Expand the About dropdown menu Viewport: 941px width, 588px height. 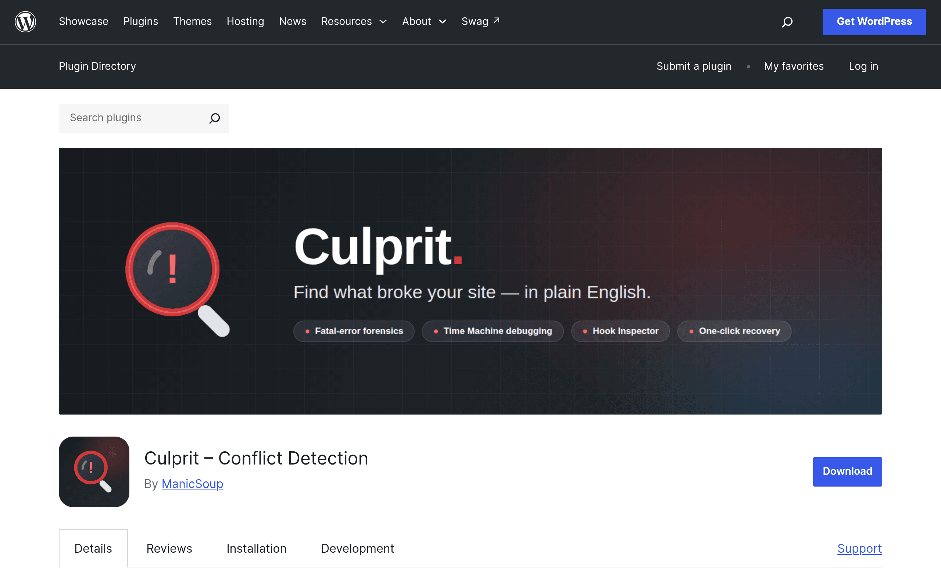[424, 21]
